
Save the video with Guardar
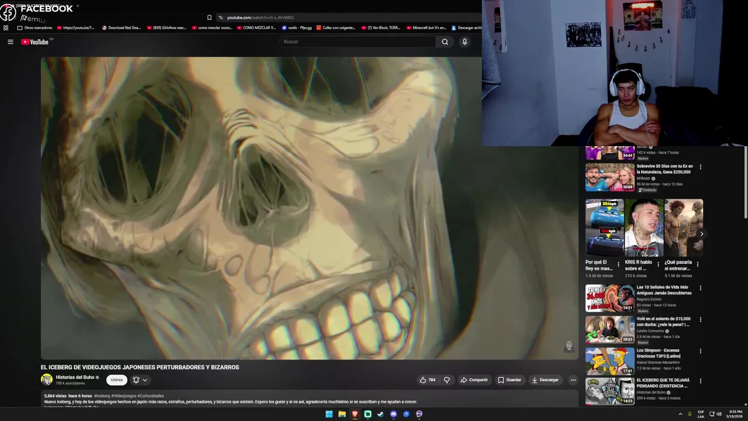pyautogui.click(x=510, y=380)
